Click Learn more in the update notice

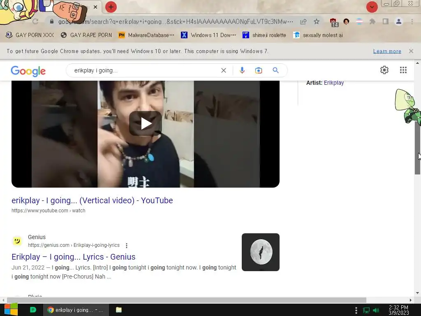pos(387,51)
